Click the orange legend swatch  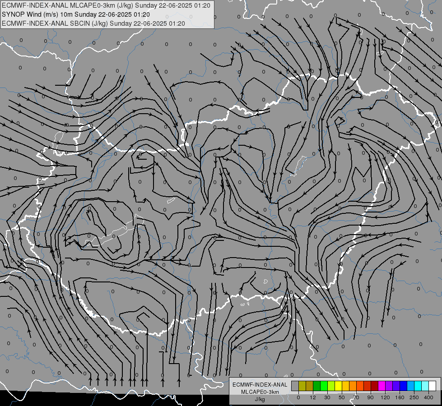(x=353, y=386)
